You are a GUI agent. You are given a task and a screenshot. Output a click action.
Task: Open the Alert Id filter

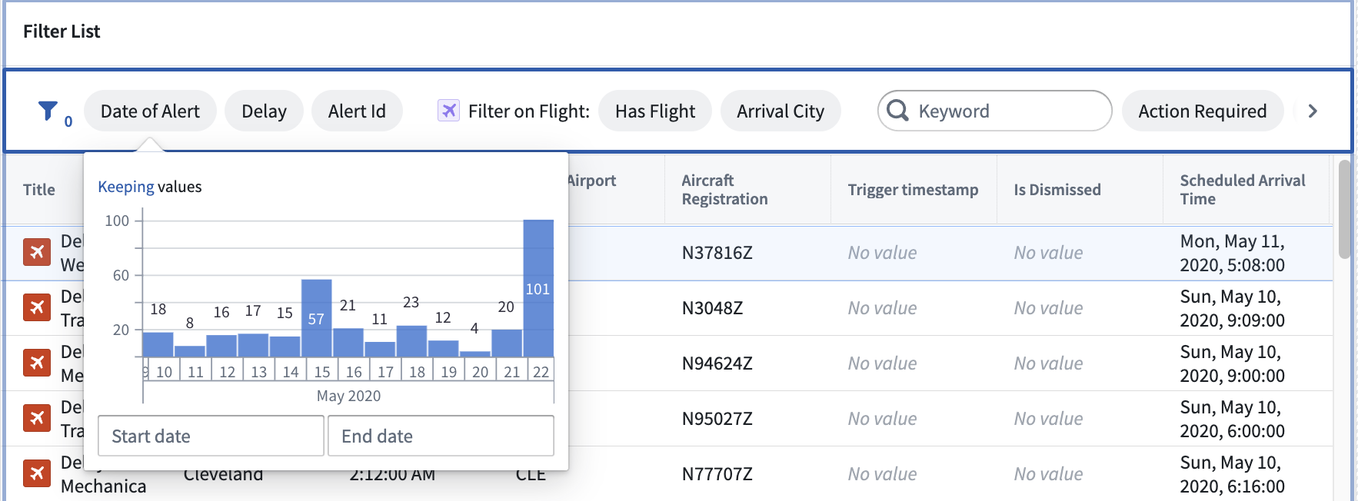pyautogui.click(x=357, y=111)
